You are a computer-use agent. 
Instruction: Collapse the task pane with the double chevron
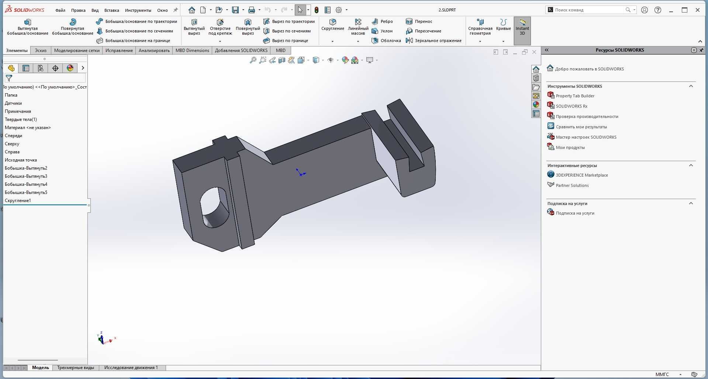[x=547, y=50]
